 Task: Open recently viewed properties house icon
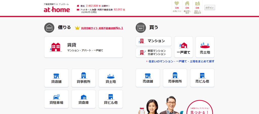tap(187, 4)
